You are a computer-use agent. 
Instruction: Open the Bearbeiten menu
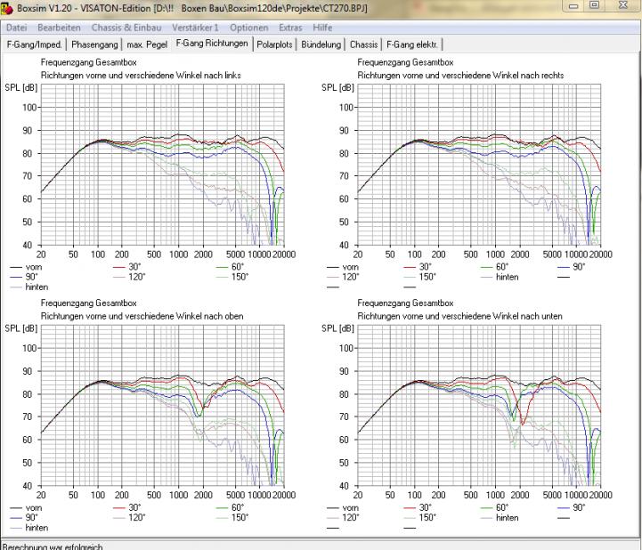pos(59,28)
